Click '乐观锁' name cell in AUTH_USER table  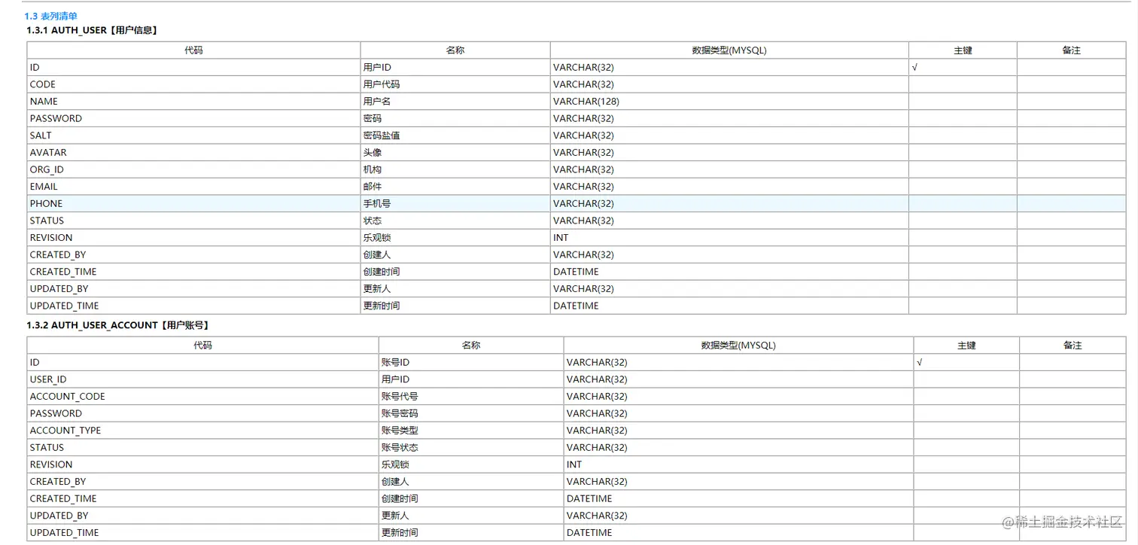pyautogui.click(x=455, y=238)
